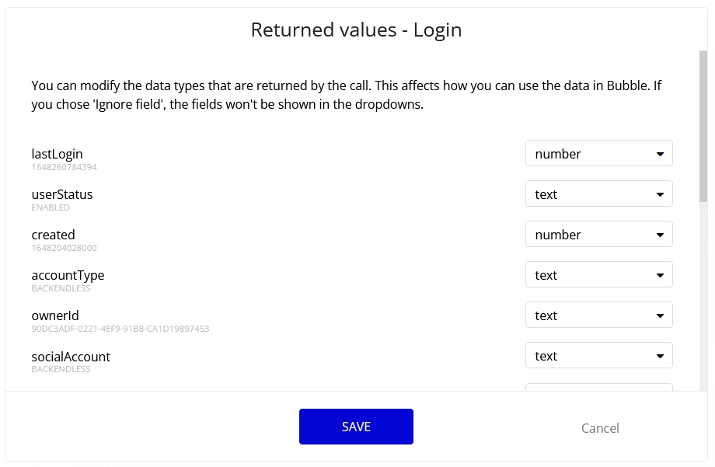Open the accountType data type dropdown
The image size is (715, 467).
tap(598, 275)
